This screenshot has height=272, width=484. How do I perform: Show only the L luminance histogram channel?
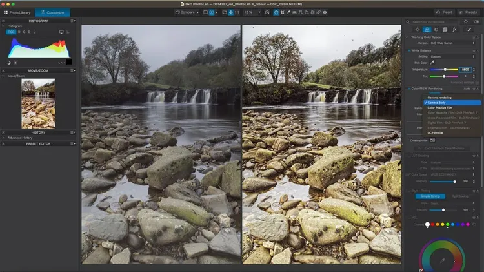pyautogui.click(x=34, y=32)
